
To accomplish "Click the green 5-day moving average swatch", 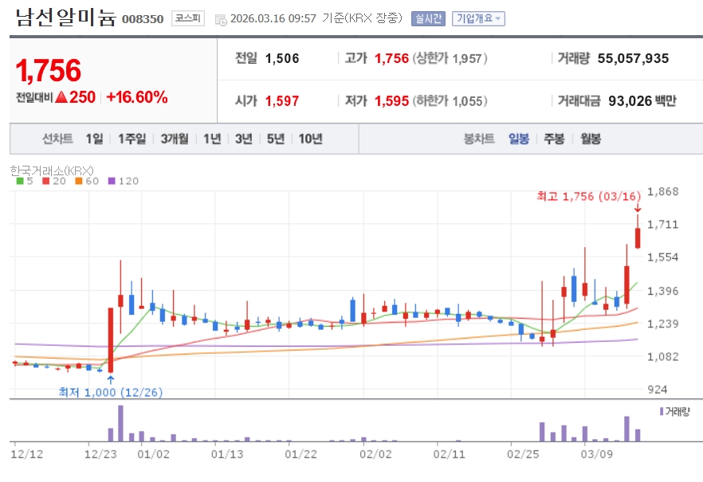I will coord(20,181).
